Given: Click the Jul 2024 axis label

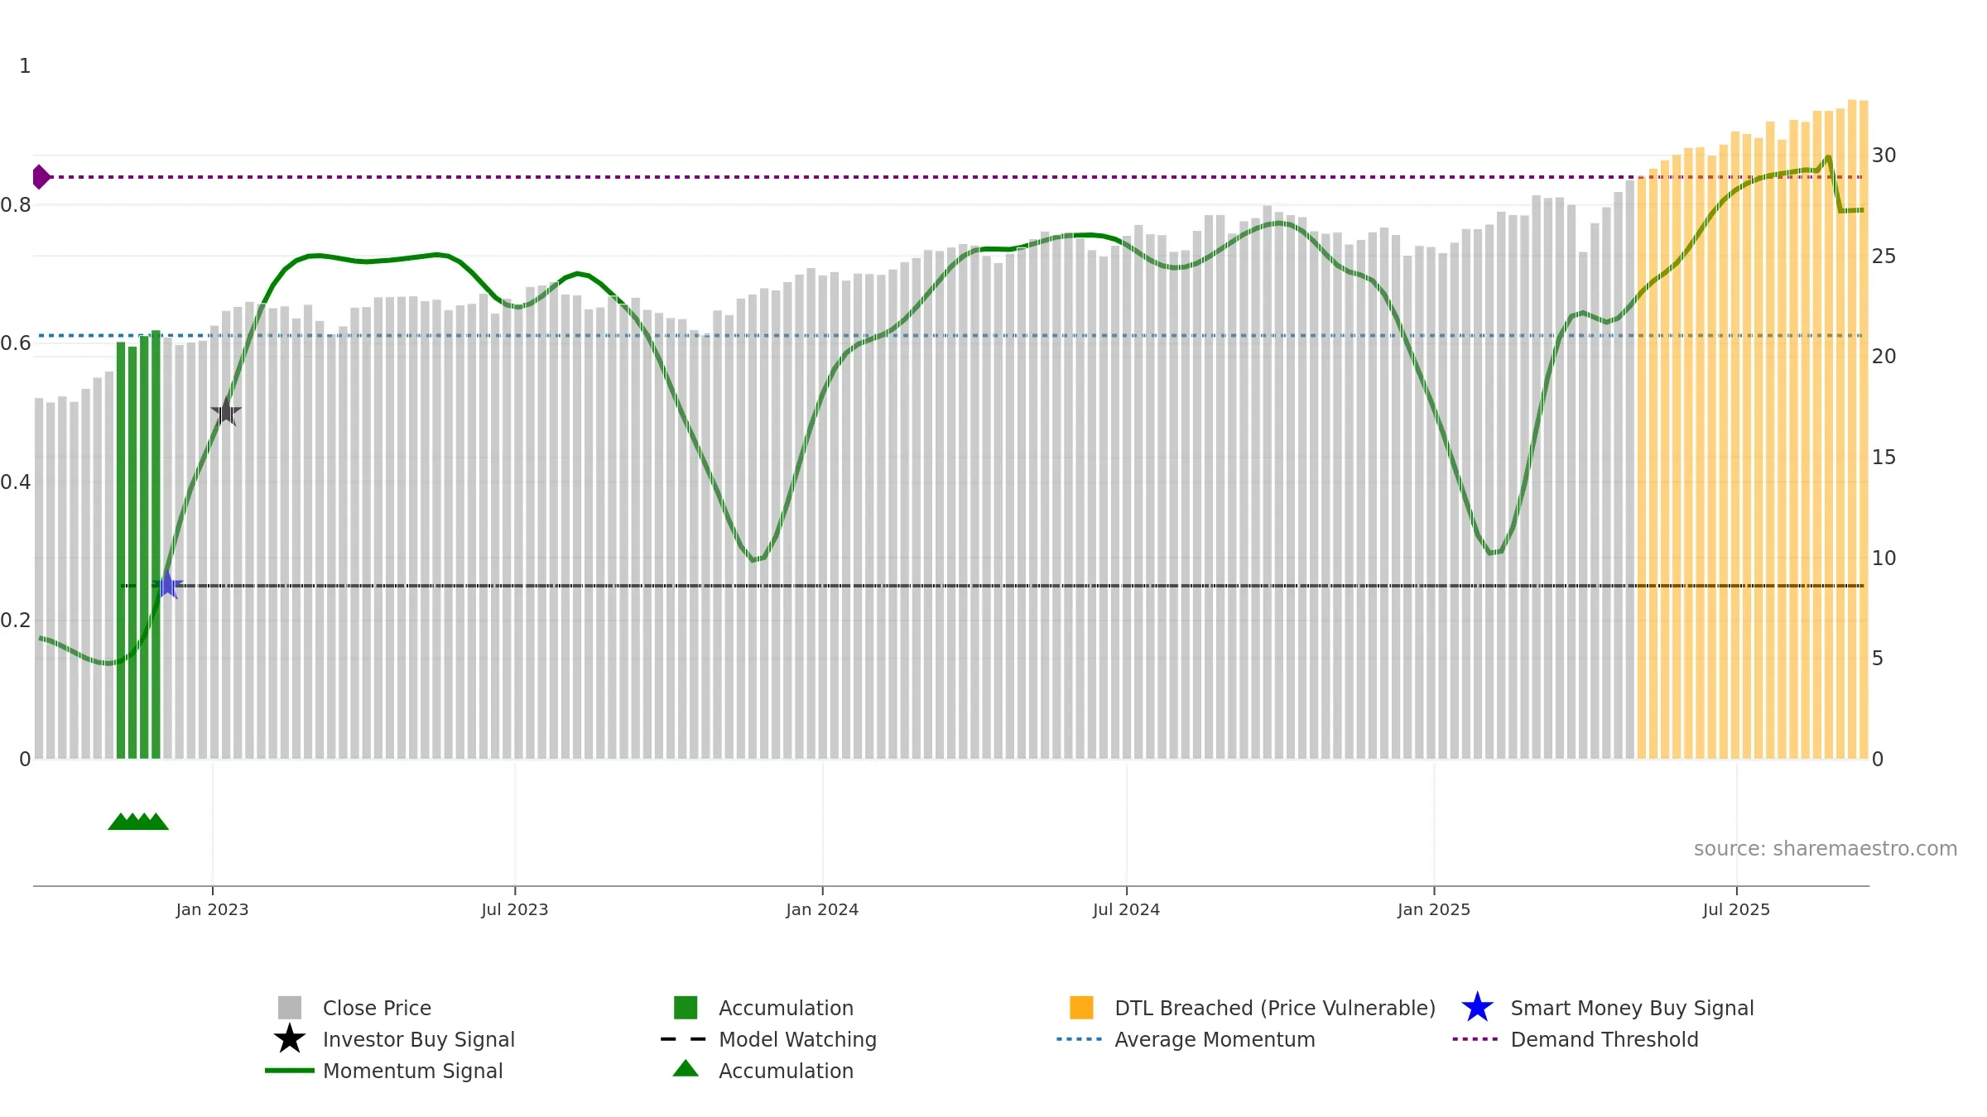Looking at the screenshot, I should click(1126, 909).
